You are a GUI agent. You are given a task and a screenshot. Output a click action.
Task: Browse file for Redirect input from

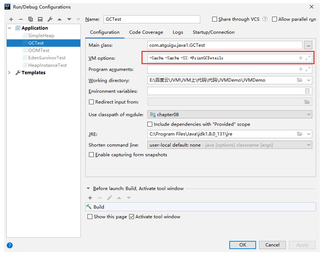coord(307,102)
